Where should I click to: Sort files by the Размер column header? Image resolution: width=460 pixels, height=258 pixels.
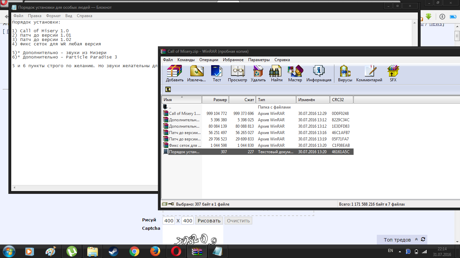pos(216,100)
